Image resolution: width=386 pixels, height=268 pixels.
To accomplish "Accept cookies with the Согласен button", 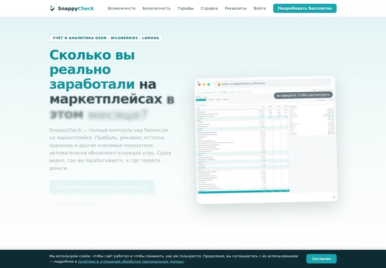I will pos(321,259).
